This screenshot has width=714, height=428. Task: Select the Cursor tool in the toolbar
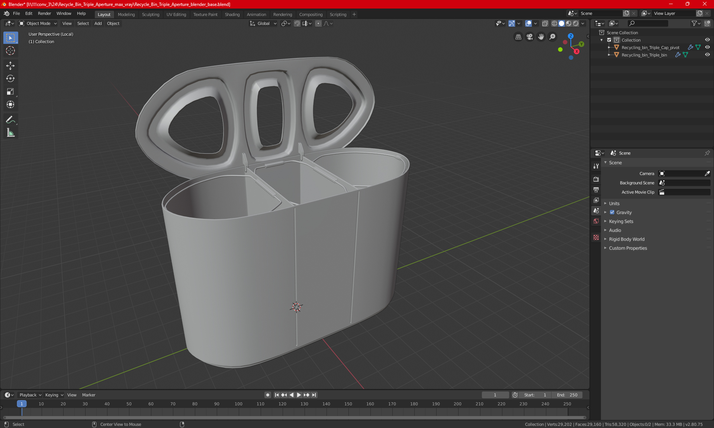click(10, 51)
